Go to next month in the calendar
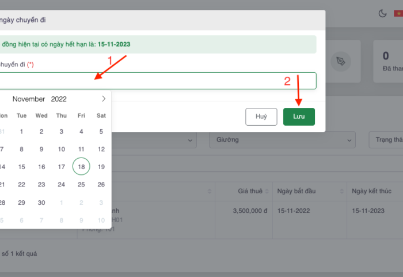This screenshot has width=403, height=277. coord(104,99)
